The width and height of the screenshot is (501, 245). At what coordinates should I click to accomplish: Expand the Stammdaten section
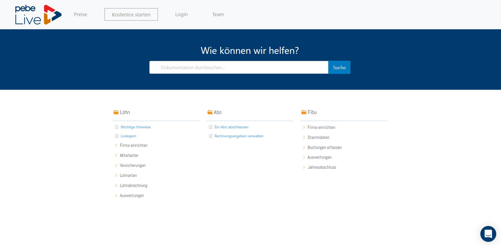click(x=318, y=138)
